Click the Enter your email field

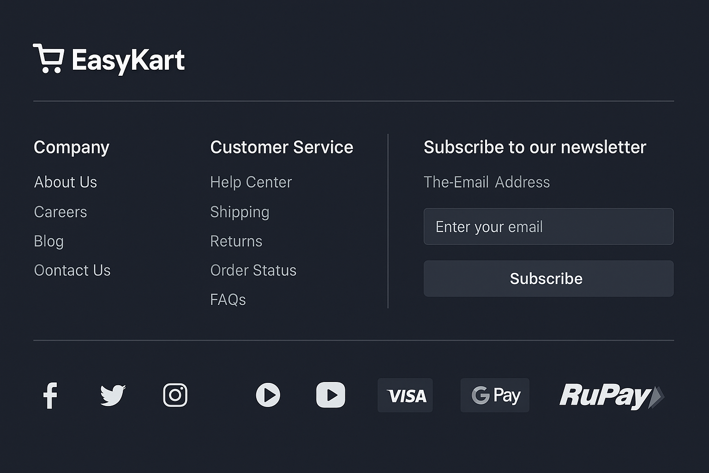548,226
